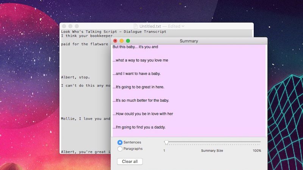The height and width of the screenshot is (170, 303).
Task: Select the Sentences radio button
Action: click(120, 142)
